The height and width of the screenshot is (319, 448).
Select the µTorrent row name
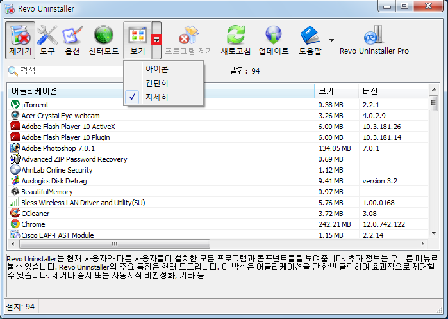tap(35, 105)
